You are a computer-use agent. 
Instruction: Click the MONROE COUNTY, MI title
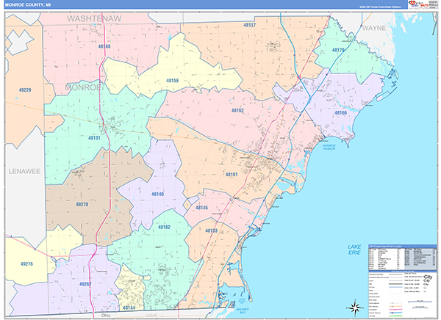[x=28, y=5]
